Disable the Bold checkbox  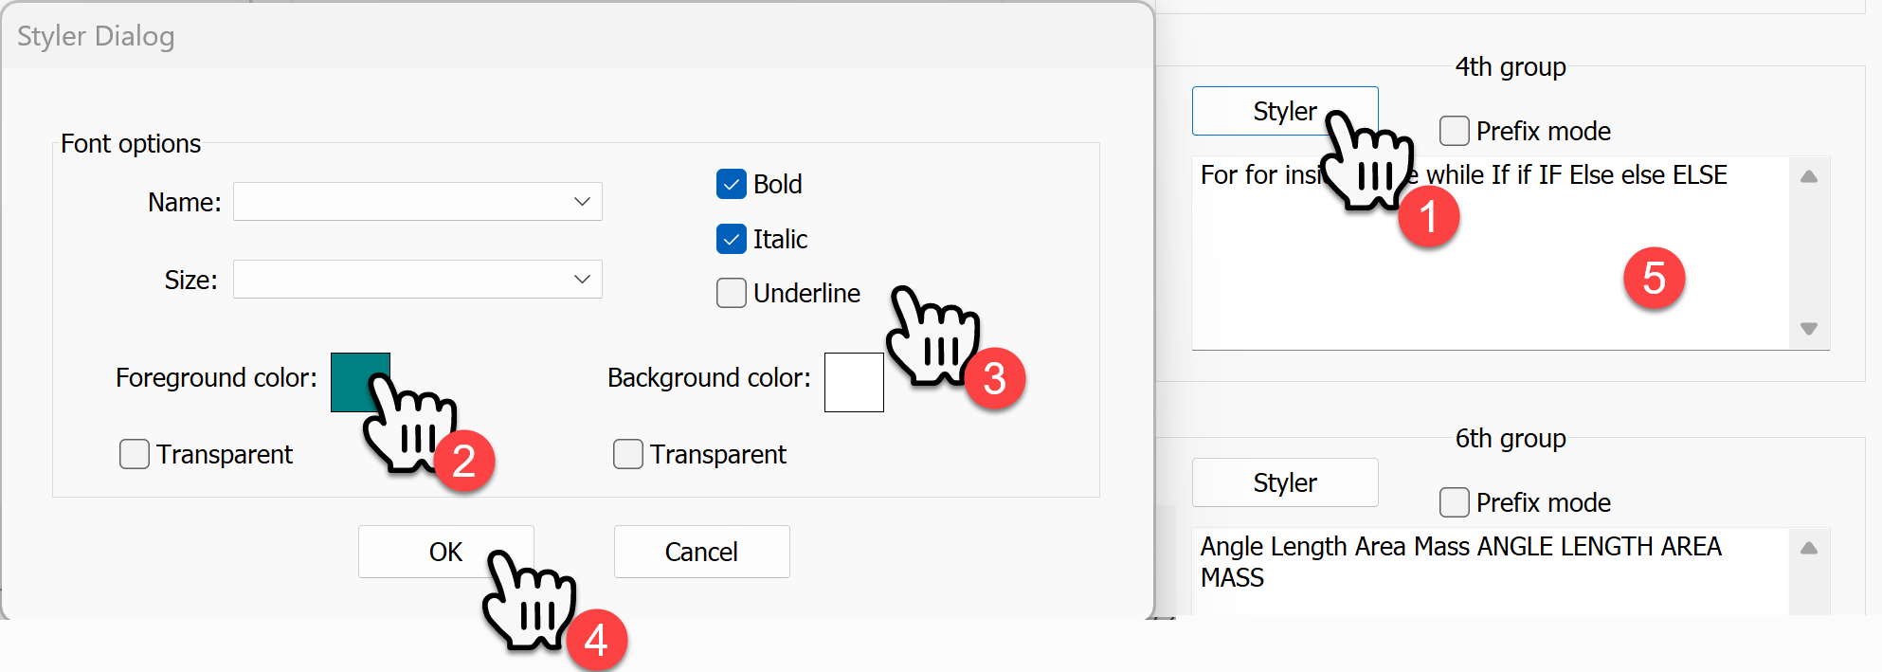coord(731,184)
